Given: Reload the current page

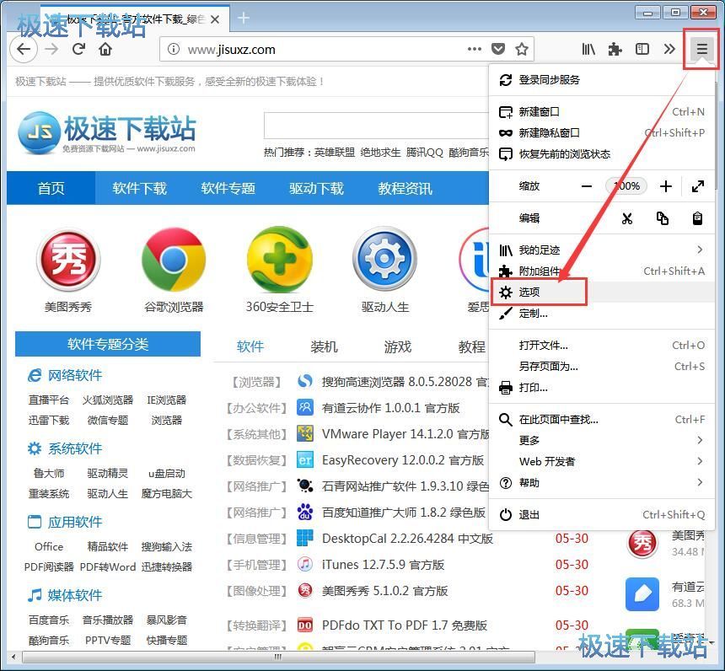Looking at the screenshot, I should [x=79, y=49].
